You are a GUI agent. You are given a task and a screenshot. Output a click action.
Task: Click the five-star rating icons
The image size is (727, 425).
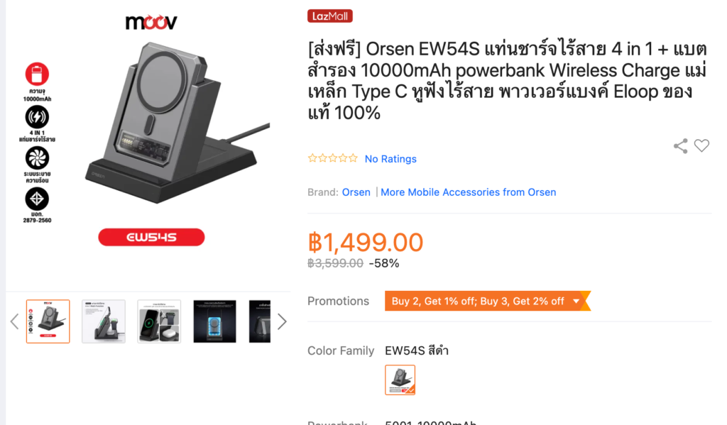333,158
